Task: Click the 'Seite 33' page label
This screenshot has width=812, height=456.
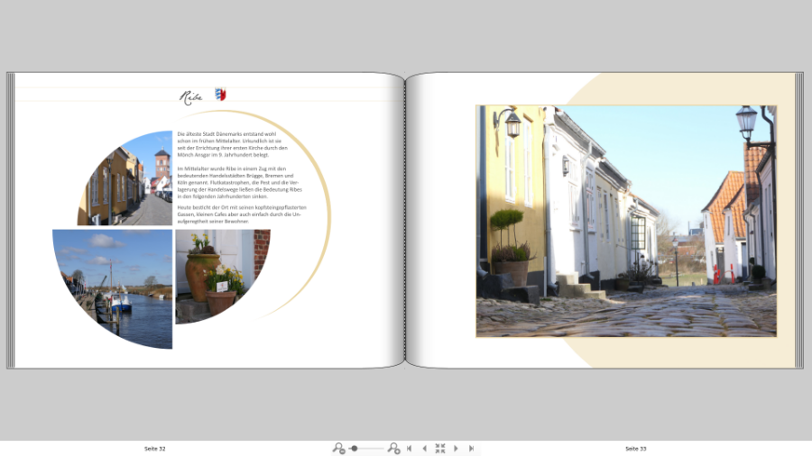Action: coord(635,449)
